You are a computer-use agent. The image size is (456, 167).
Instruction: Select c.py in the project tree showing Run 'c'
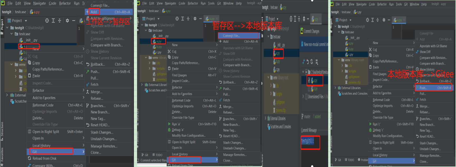tap(351, 55)
